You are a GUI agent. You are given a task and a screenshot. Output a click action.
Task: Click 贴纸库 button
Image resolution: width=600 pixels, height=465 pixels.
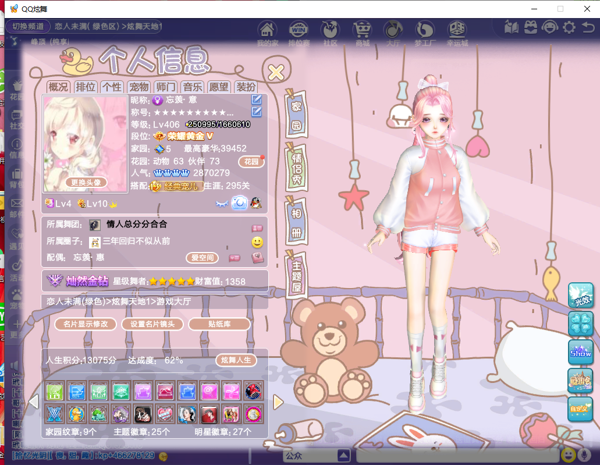tap(219, 324)
